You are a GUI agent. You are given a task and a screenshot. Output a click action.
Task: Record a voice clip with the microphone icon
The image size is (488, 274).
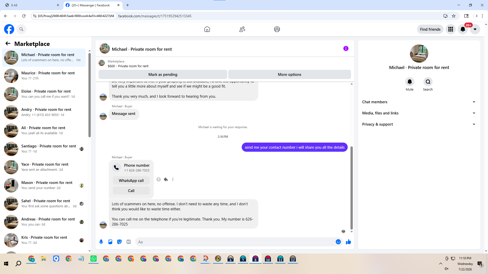click(101, 242)
